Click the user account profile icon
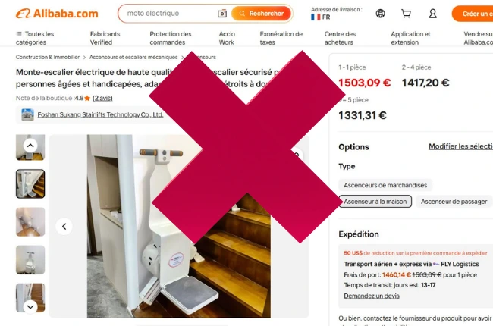 click(x=432, y=14)
